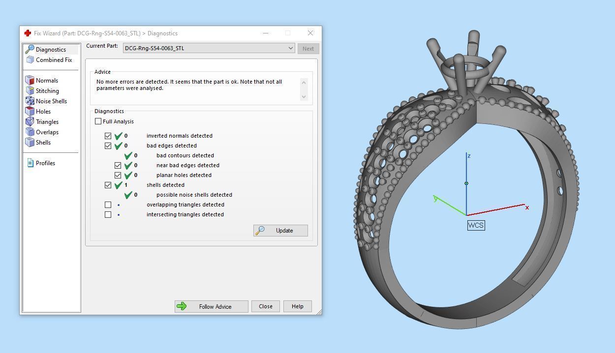615x353 pixels.
Task: Enable the Full Analysis checkbox
Action: [98, 121]
